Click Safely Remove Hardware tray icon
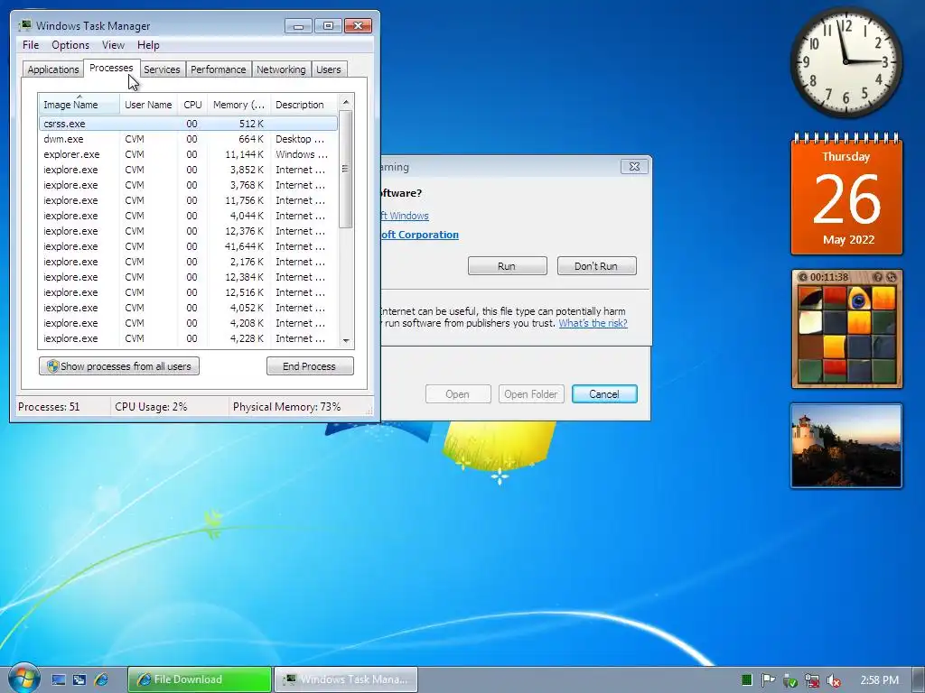 790,681
